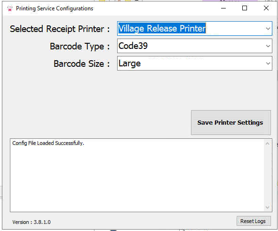
Task: Click the log scrollbar down arrow
Action: click(267, 207)
